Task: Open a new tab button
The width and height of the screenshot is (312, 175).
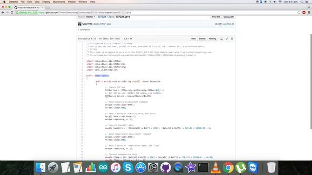Action: coord(47,8)
